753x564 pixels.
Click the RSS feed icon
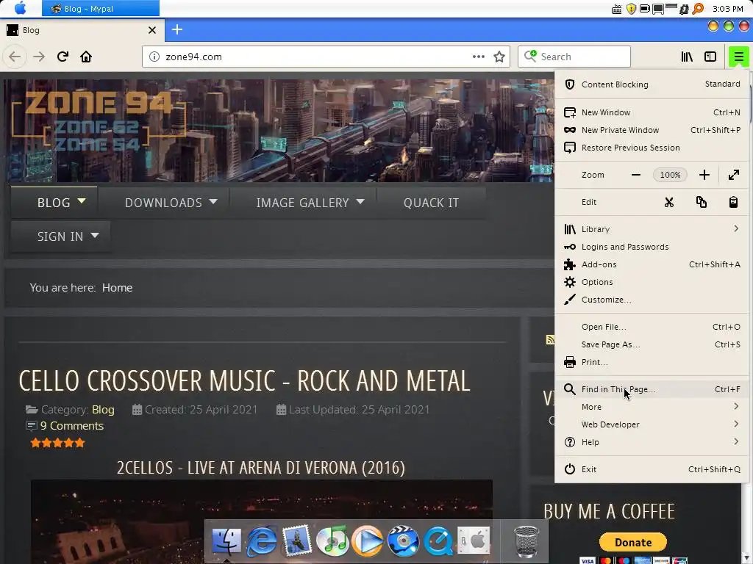(x=550, y=339)
